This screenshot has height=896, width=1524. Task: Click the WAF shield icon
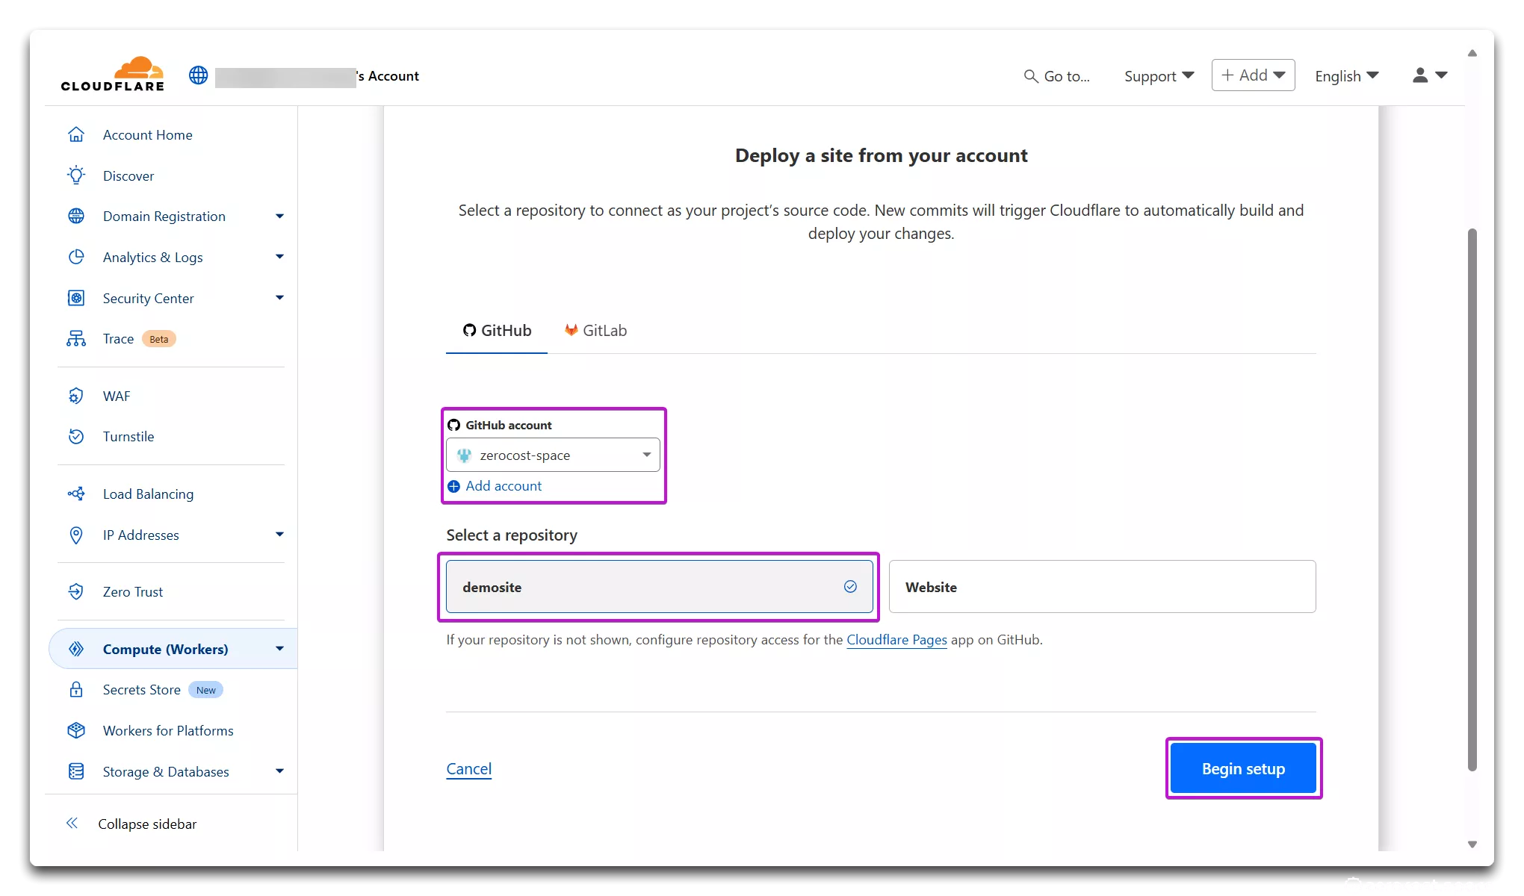[76, 396]
